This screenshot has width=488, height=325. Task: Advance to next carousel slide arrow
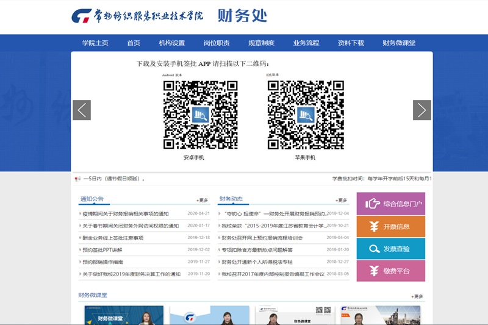pos(422,110)
